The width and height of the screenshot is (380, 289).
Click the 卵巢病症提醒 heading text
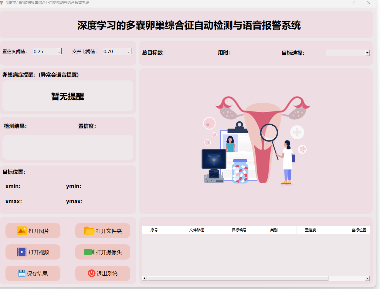41,75
